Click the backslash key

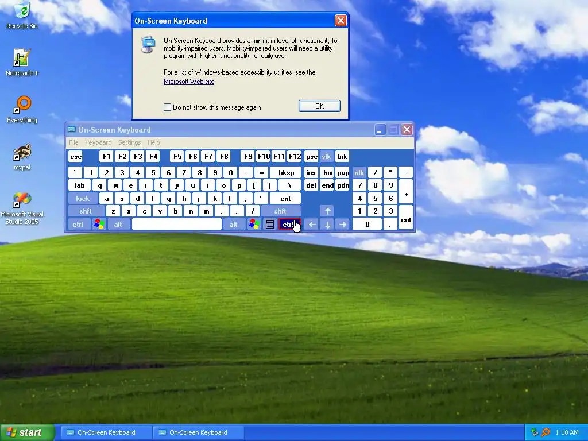tap(289, 185)
